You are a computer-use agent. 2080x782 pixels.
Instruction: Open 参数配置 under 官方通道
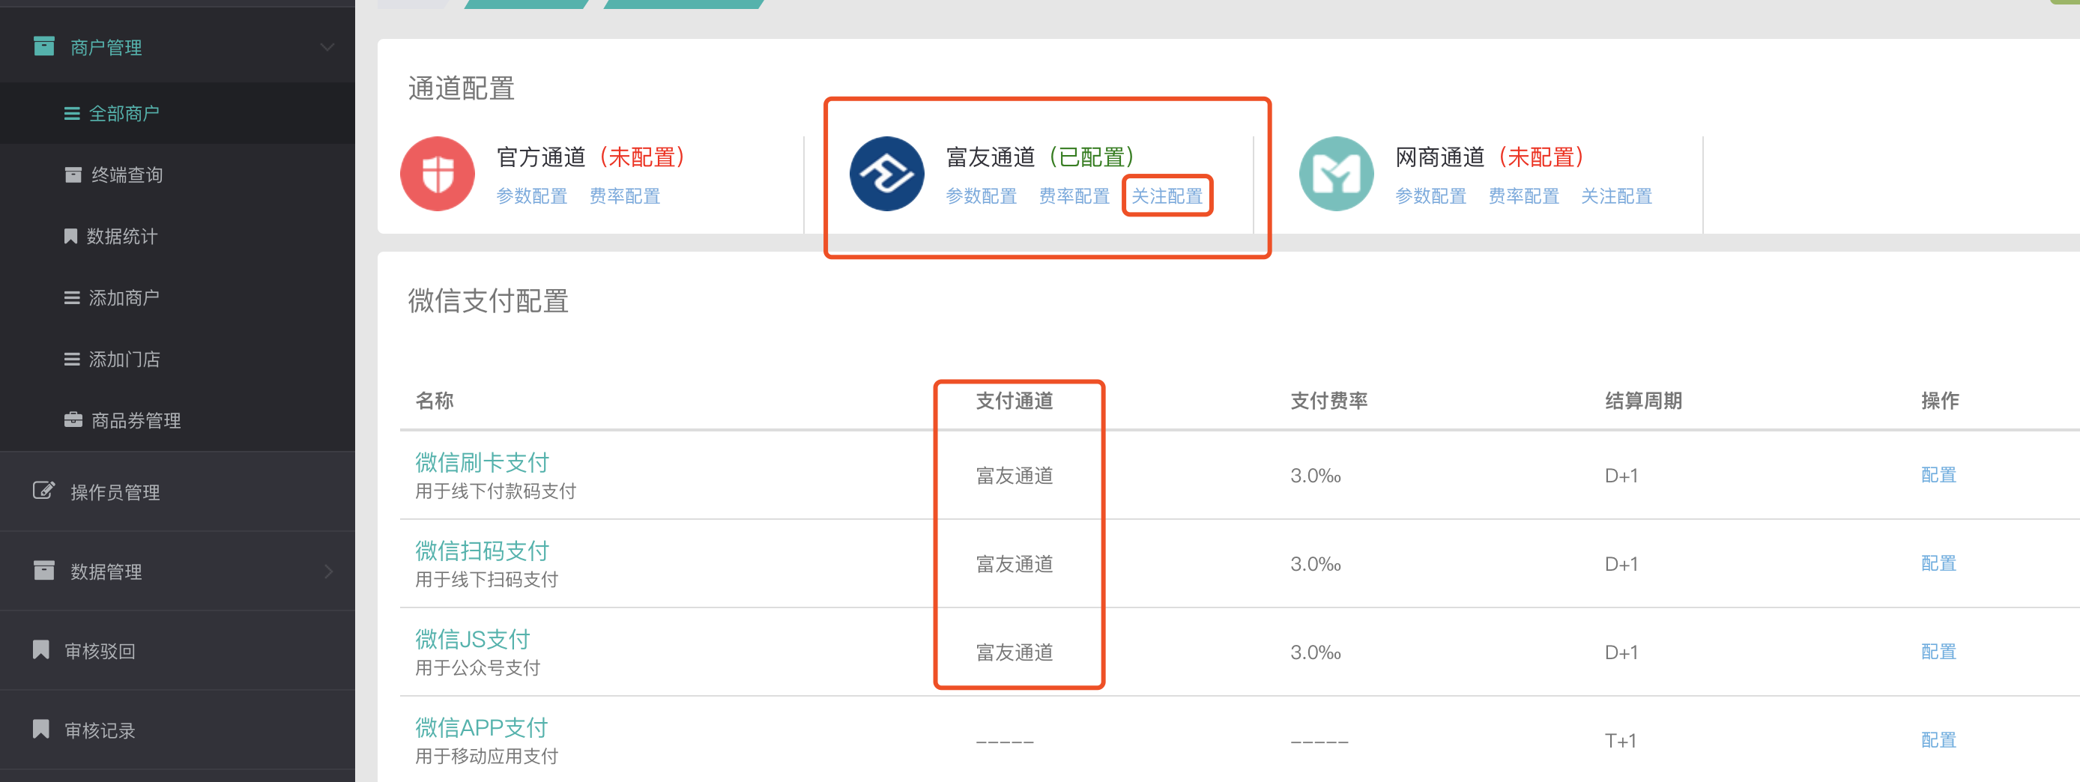[532, 196]
